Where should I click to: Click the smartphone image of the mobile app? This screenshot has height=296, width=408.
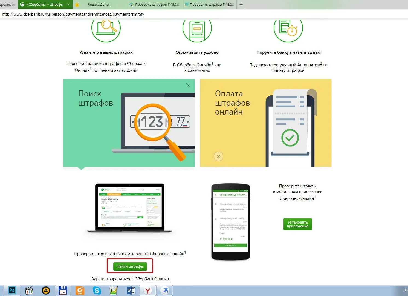coord(231,222)
